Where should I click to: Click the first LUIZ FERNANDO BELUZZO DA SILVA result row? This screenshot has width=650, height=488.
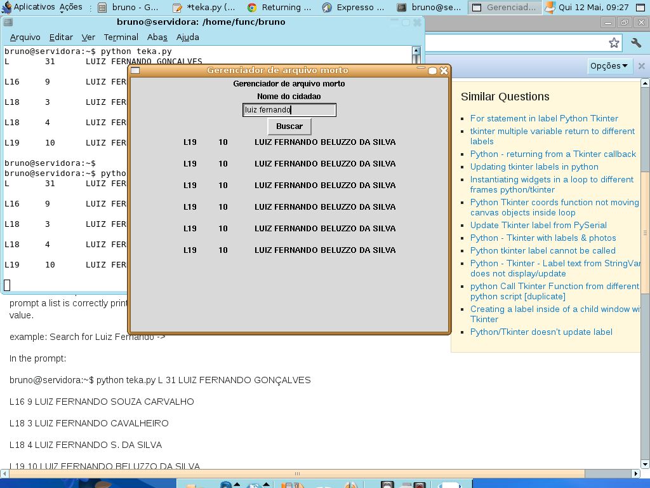[289, 142]
